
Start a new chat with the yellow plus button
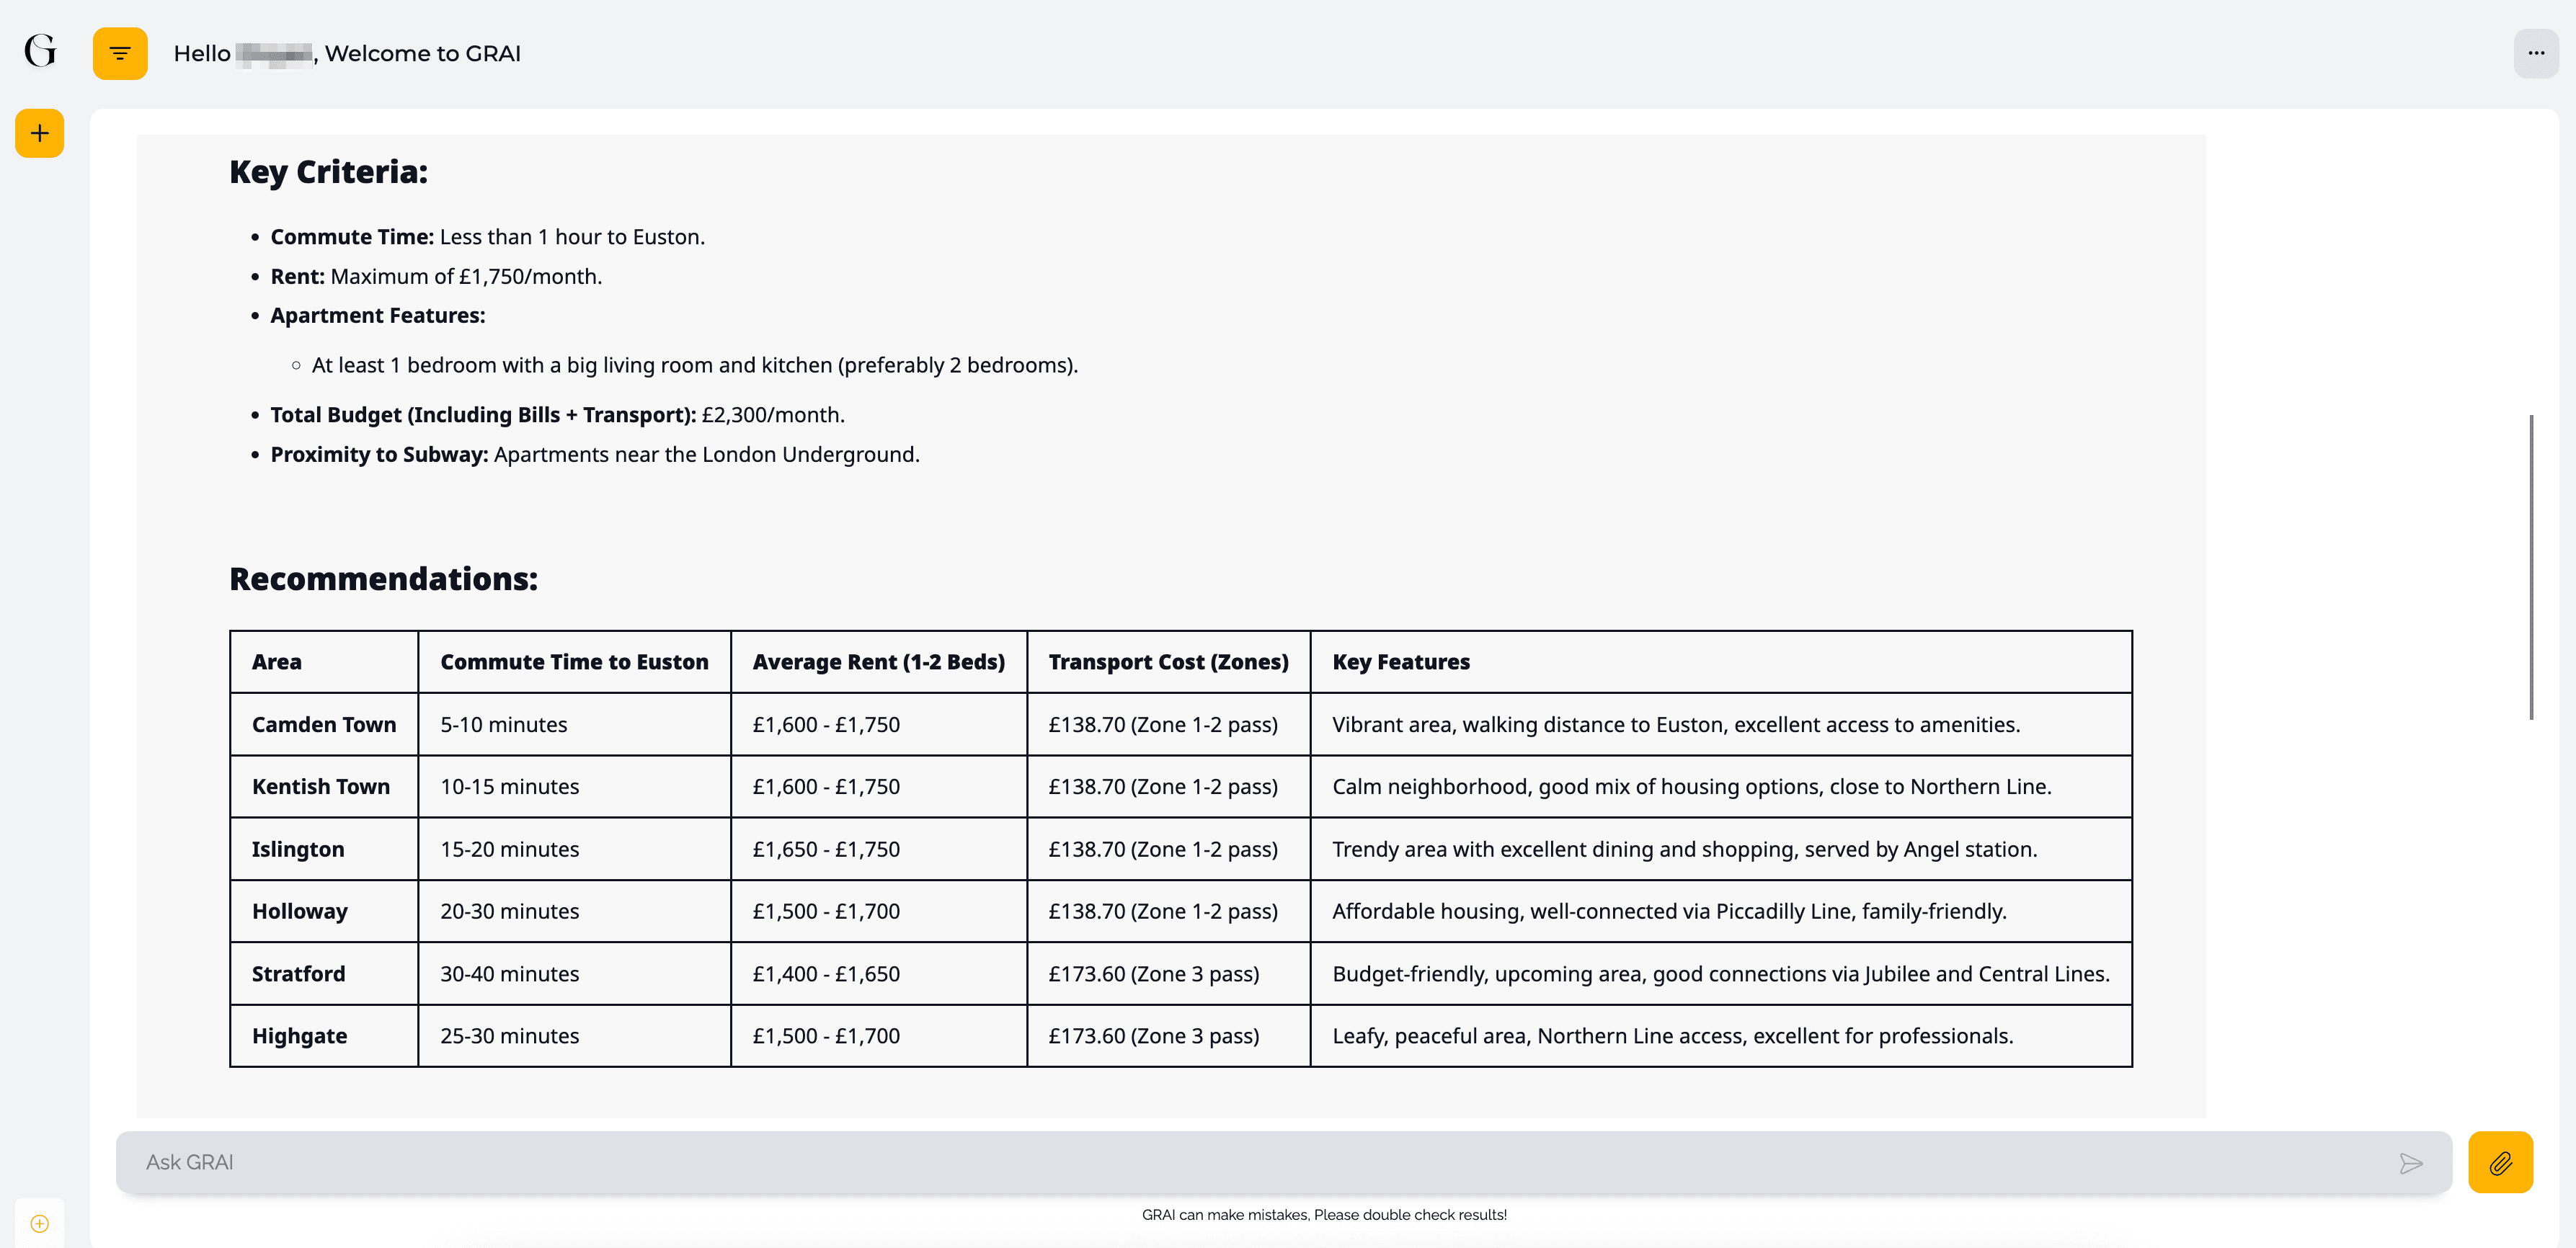[x=40, y=133]
